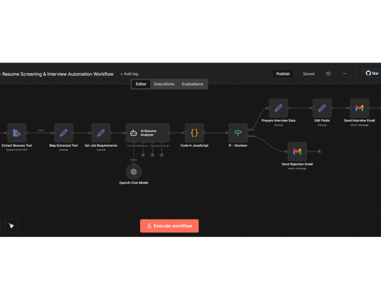Viewport: 381px width, 285px height.
Task: Switch to the Executions tab
Action: point(164,84)
